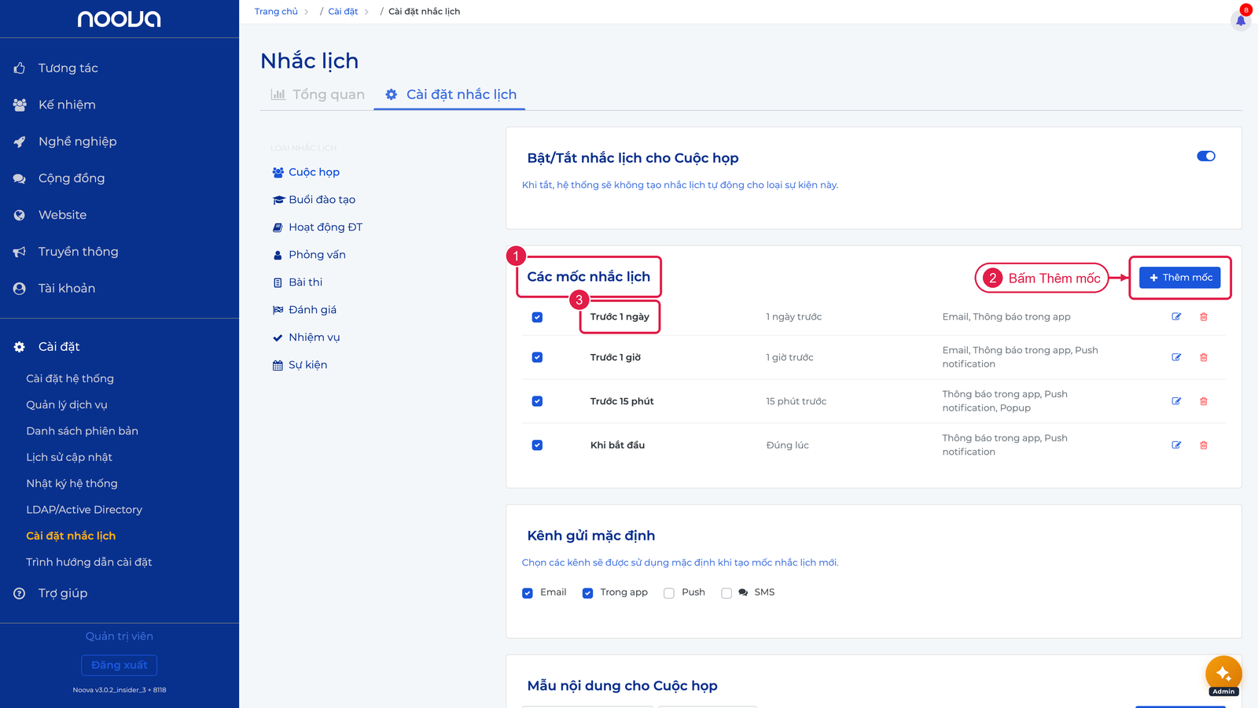The width and height of the screenshot is (1258, 708).
Task: Check the SMS channel checkbox
Action: (x=726, y=593)
